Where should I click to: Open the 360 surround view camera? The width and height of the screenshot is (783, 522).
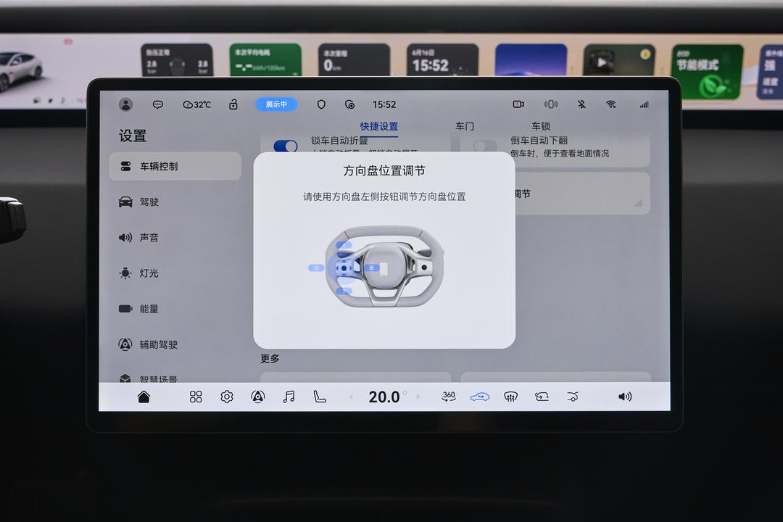click(x=449, y=397)
